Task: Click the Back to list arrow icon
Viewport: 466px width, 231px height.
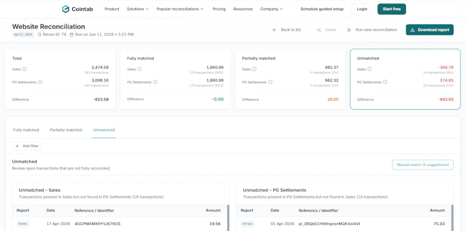Action: tap(274, 30)
